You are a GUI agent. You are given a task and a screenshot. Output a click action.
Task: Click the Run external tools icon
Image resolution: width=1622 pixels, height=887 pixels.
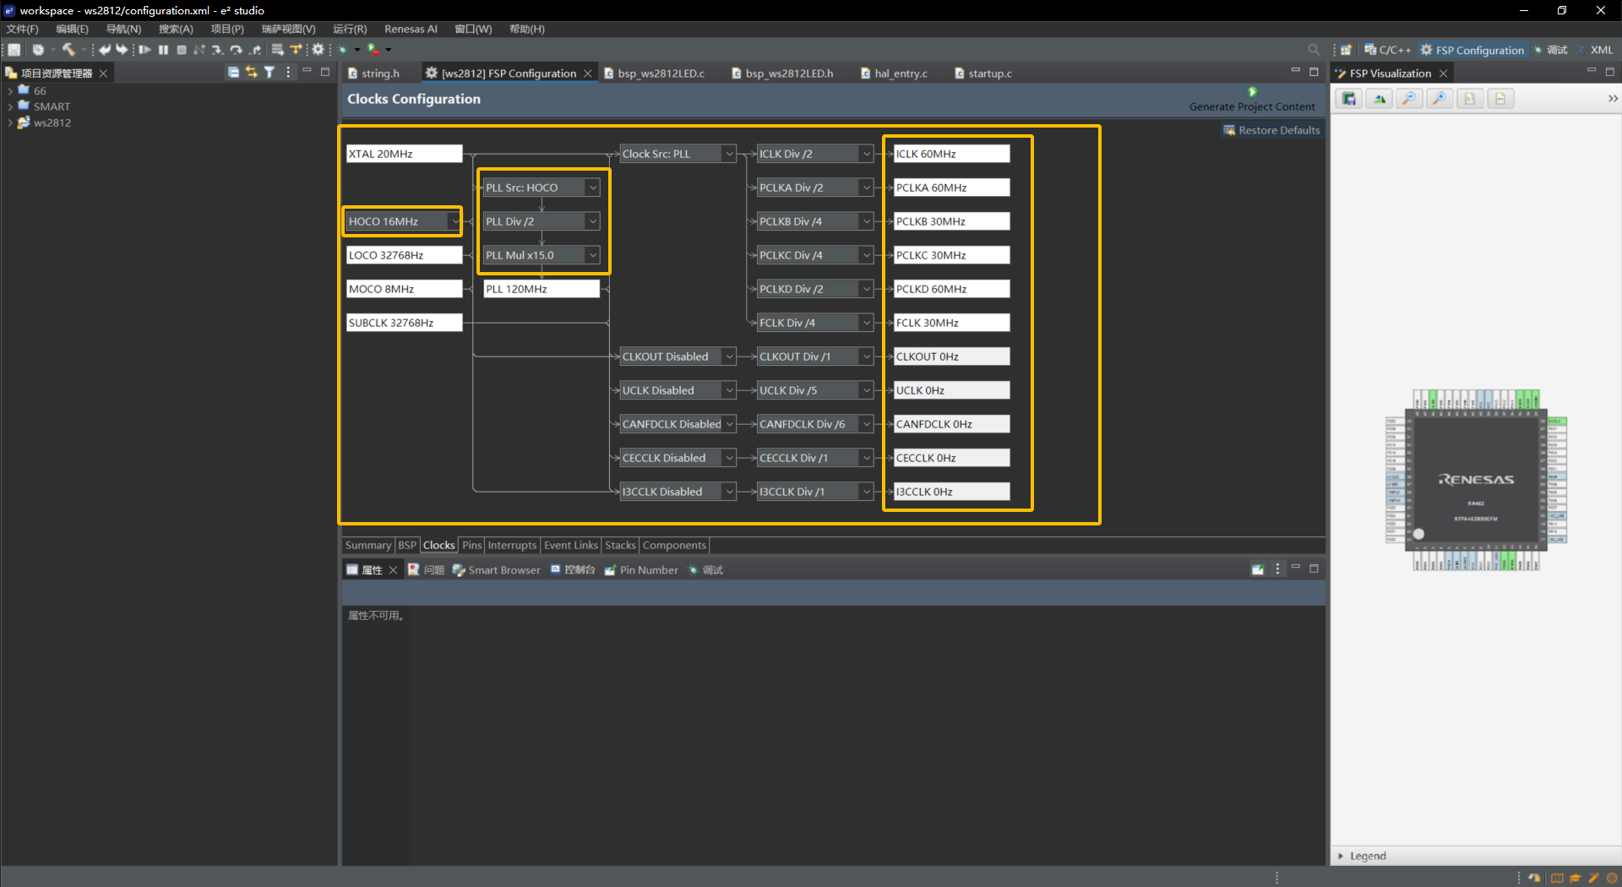373,50
